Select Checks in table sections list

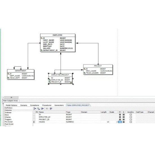click(8, 117)
